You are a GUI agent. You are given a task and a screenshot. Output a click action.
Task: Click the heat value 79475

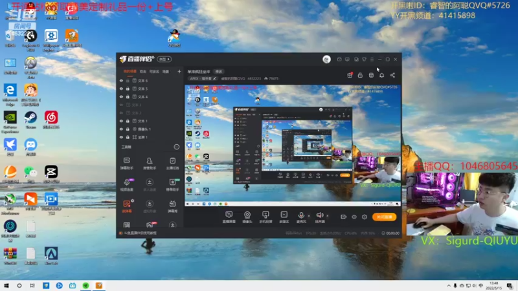pyautogui.click(x=271, y=78)
